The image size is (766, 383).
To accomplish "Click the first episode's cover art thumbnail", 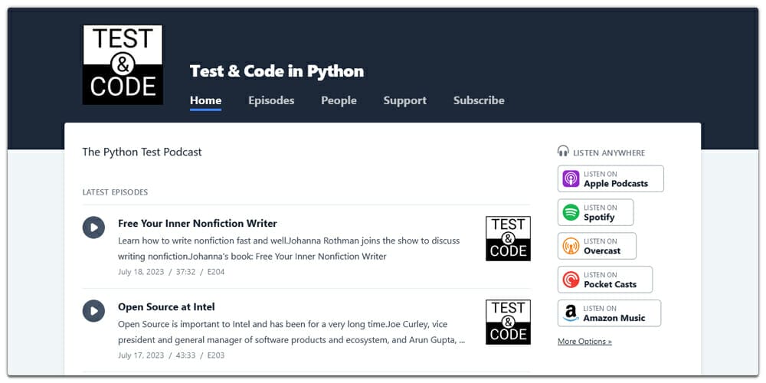I will coord(508,238).
